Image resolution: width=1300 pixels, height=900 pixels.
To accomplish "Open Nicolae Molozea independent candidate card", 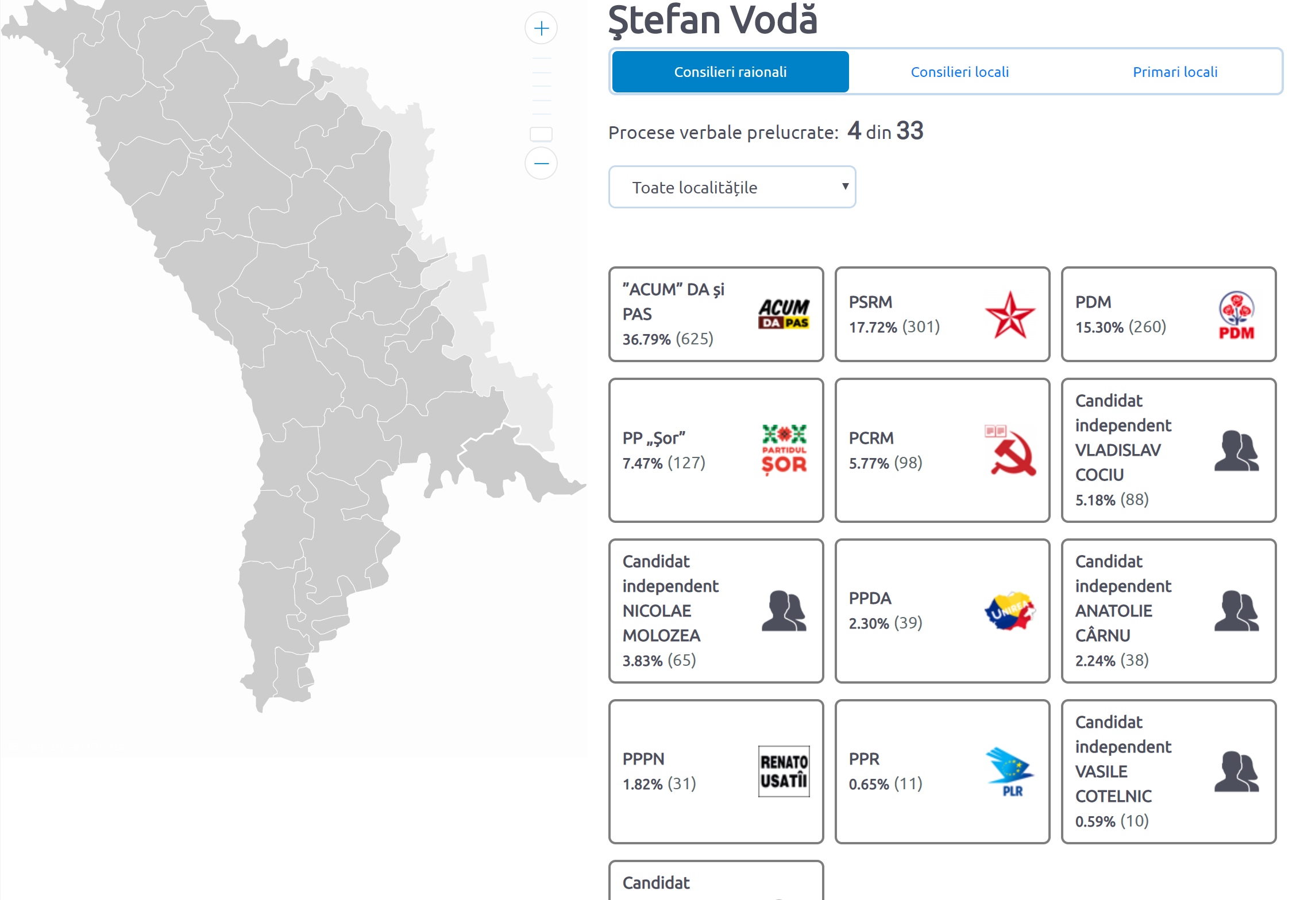I will (x=715, y=611).
